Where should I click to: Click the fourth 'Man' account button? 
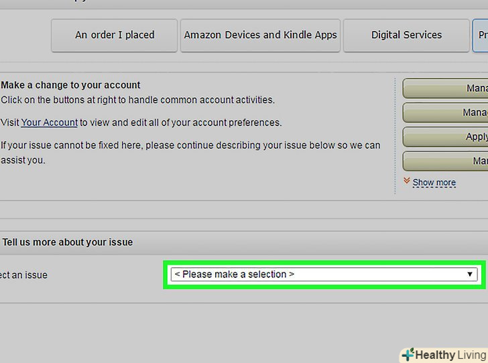(x=446, y=161)
